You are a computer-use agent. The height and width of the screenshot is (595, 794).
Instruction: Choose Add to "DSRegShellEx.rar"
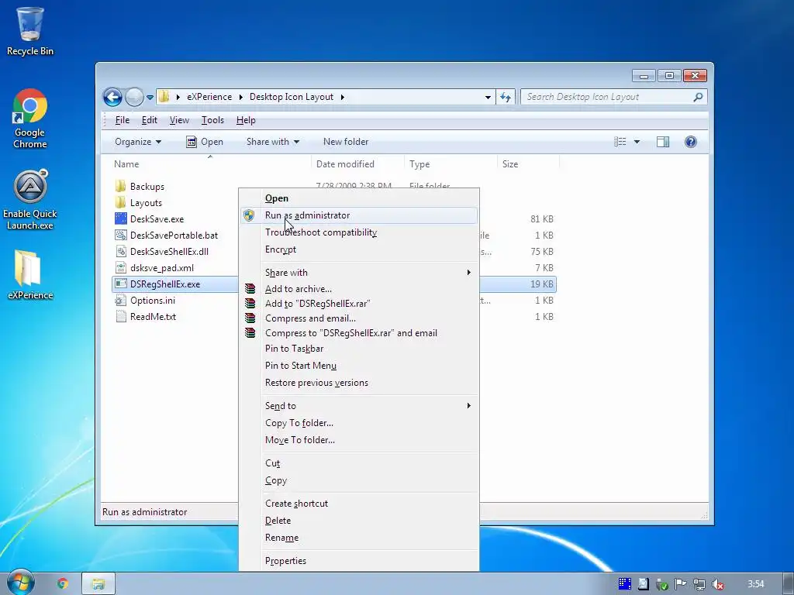pyautogui.click(x=359, y=304)
